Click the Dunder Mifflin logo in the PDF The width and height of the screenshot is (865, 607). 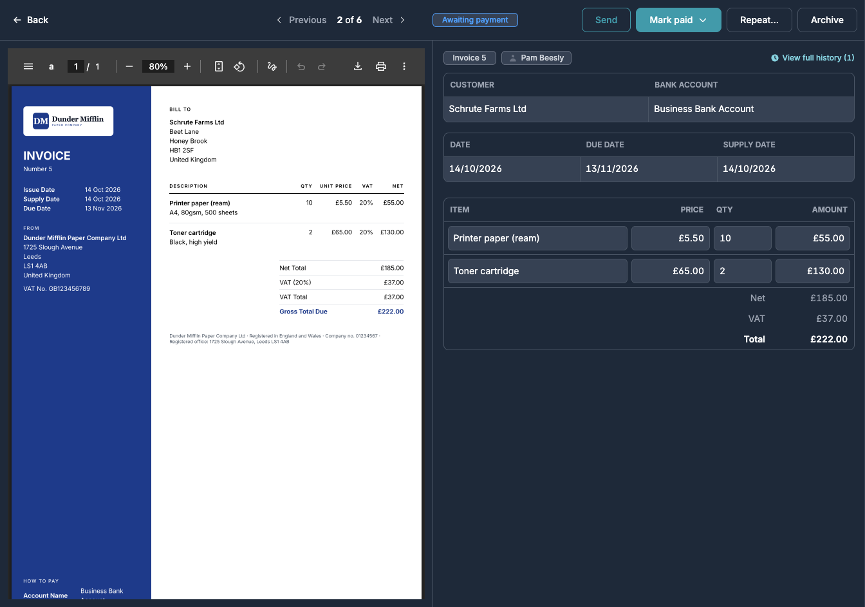[x=68, y=121]
